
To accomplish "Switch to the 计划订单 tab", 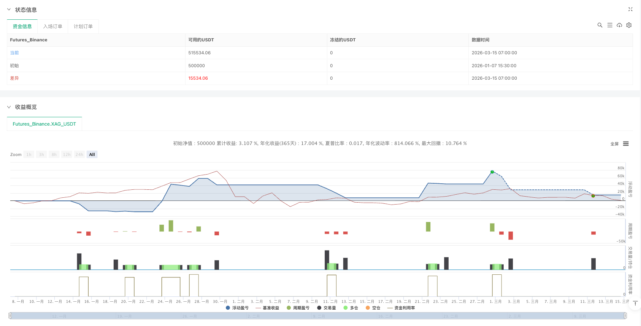I will tap(83, 27).
